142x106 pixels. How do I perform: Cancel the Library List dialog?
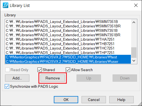[94, 100]
